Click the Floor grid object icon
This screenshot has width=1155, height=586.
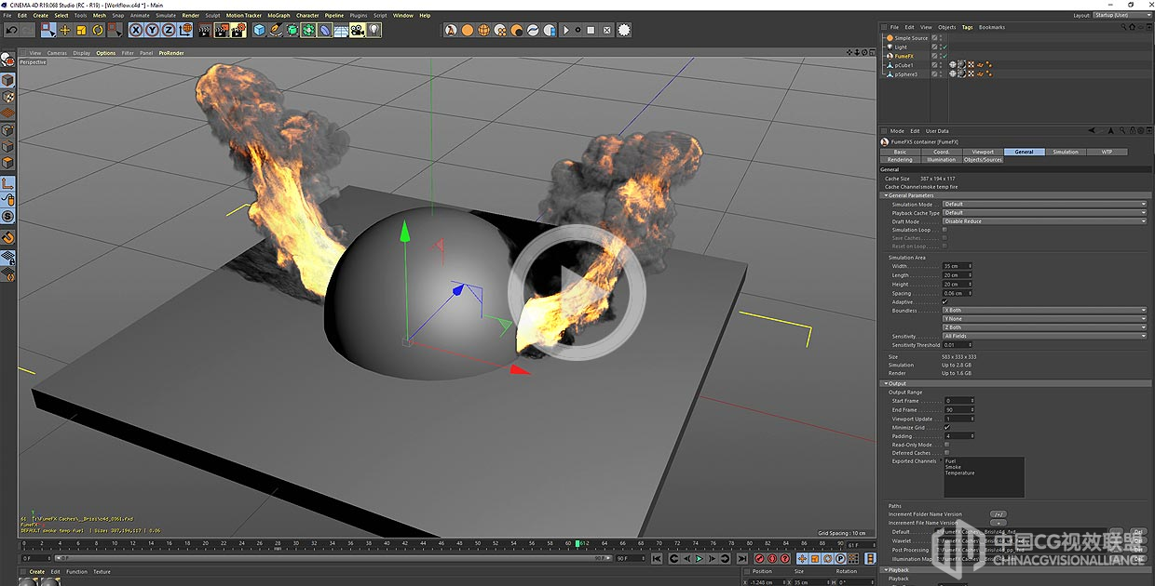pyautogui.click(x=342, y=30)
